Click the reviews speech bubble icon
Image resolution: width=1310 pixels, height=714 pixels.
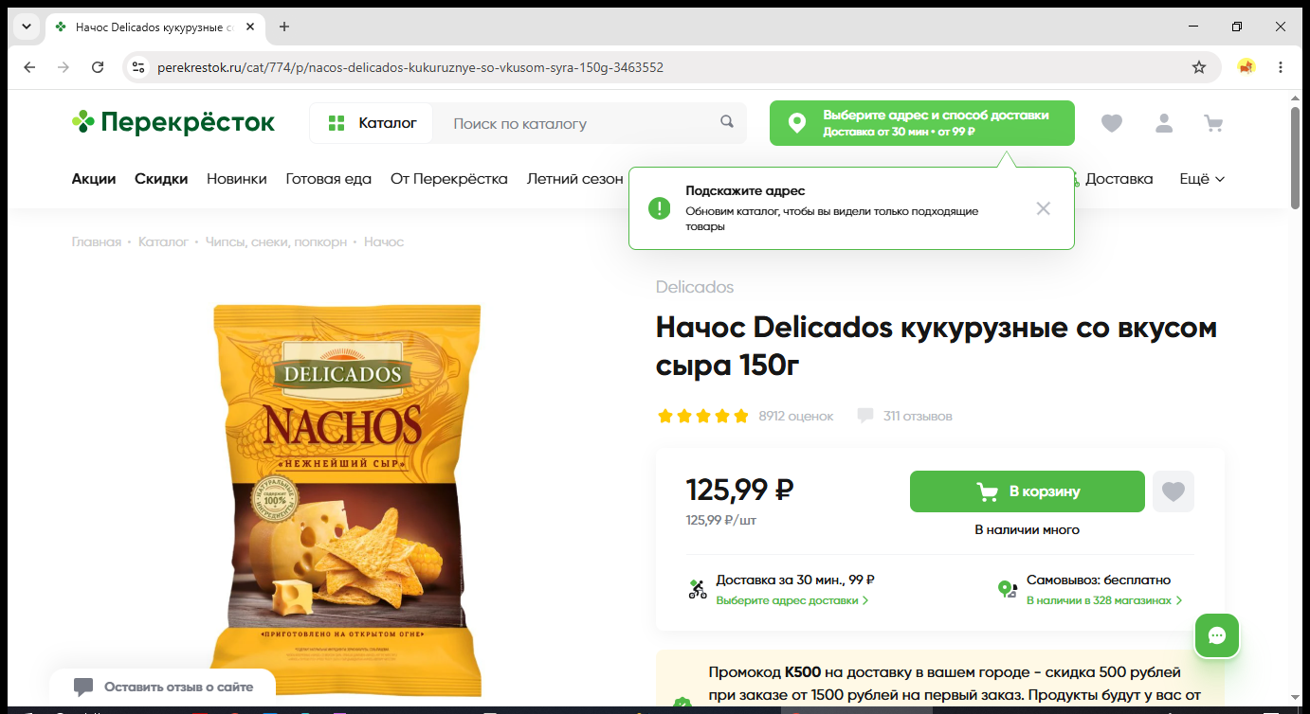pos(865,416)
